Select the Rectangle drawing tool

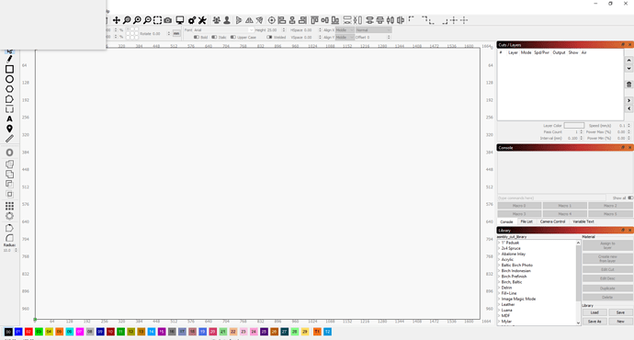(x=9, y=69)
